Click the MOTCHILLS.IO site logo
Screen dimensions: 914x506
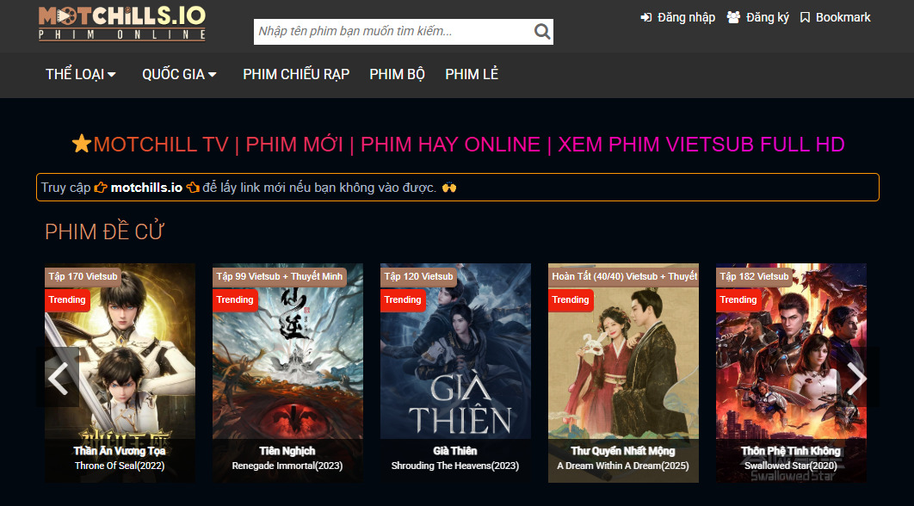click(122, 23)
